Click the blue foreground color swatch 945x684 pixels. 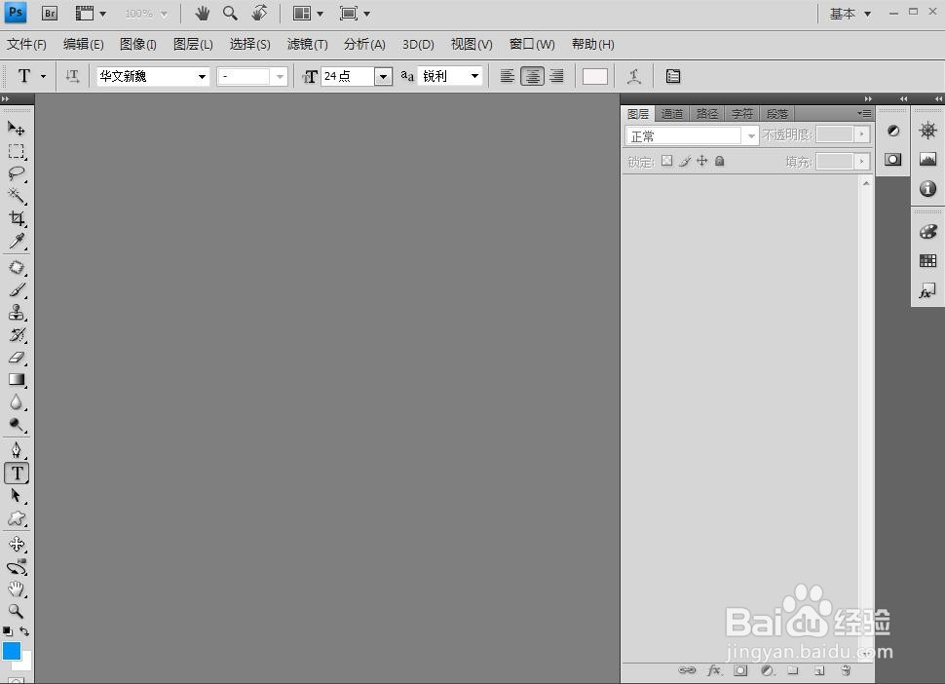[x=12, y=650]
